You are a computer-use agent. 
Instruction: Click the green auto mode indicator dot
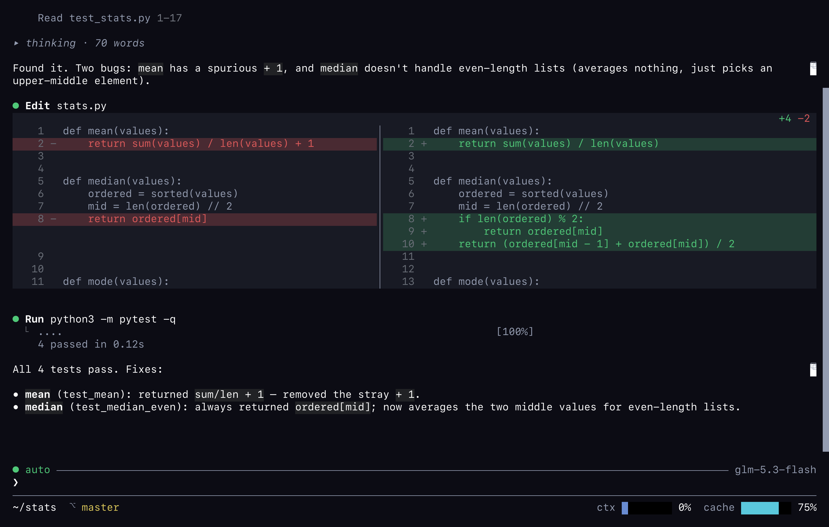[16, 470]
